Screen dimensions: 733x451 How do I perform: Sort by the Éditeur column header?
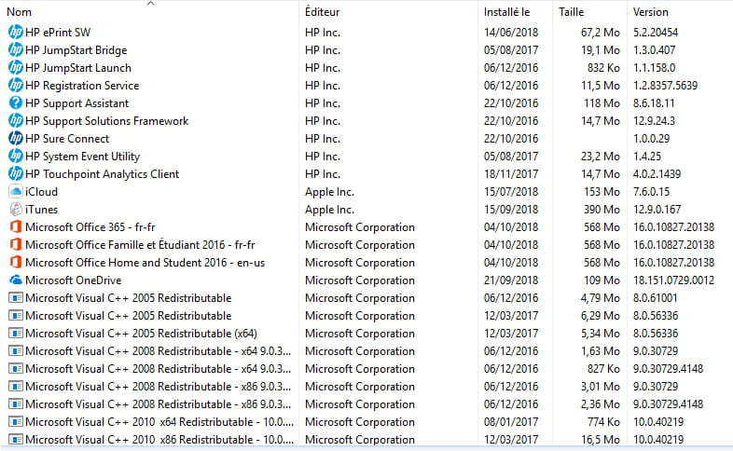tap(322, 12)
